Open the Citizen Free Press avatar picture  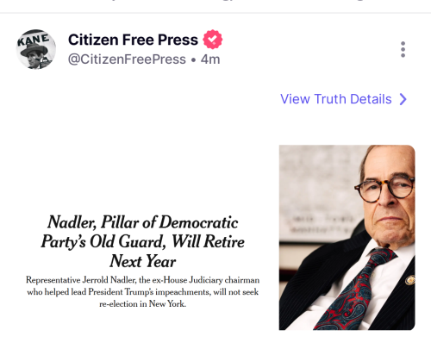click(x=36, y=49)
